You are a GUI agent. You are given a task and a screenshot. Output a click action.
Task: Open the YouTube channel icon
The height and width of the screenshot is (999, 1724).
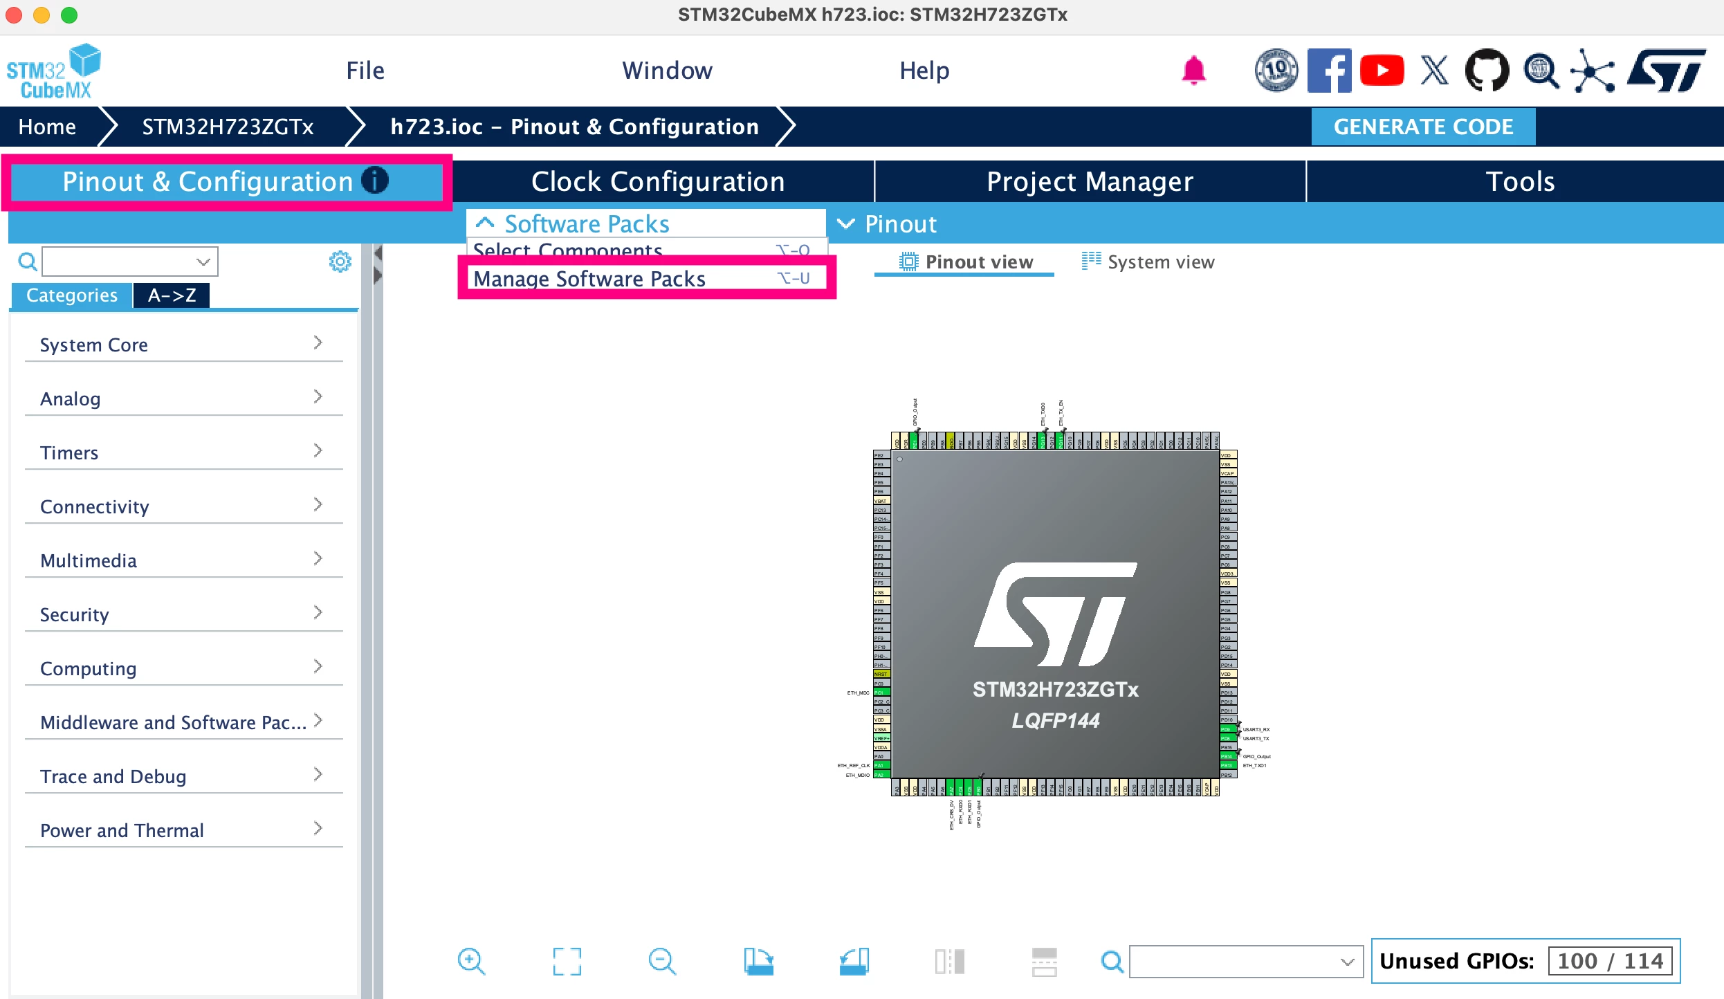1382,71
